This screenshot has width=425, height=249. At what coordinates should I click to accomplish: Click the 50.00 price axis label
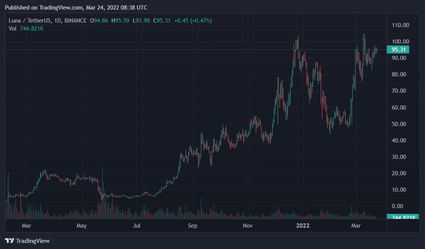[x=401, y=124]
